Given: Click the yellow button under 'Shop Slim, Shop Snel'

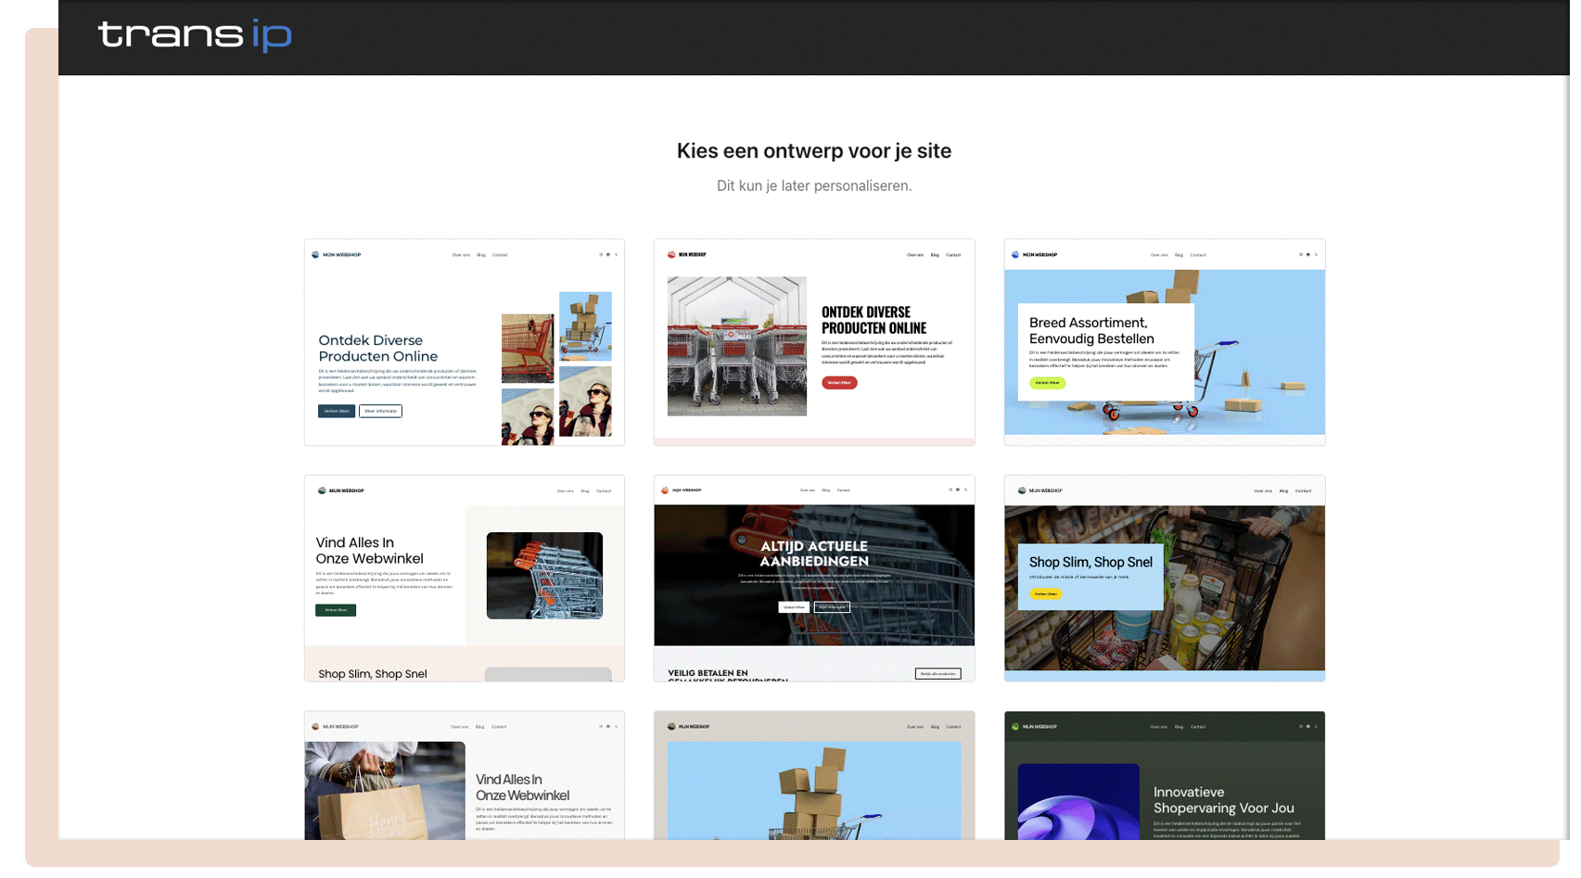Looking at the screenshot, I should point(1045,594).
